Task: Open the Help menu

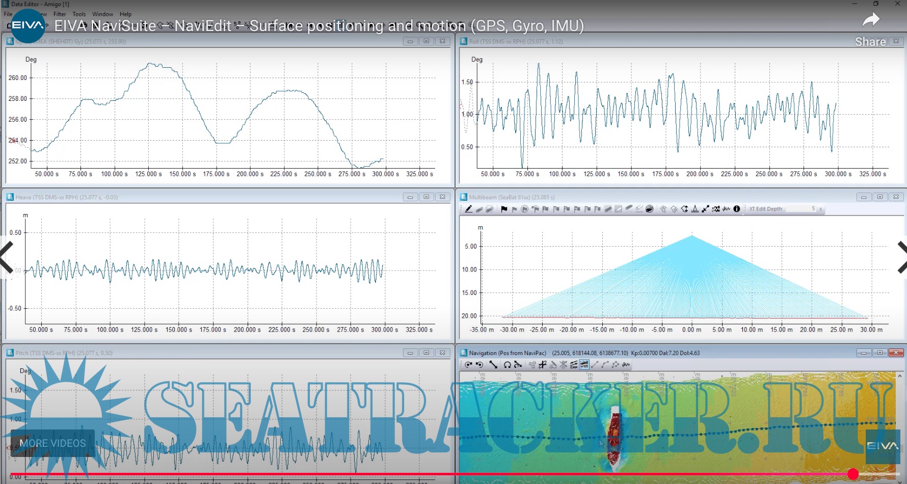Action: point(125,14)
